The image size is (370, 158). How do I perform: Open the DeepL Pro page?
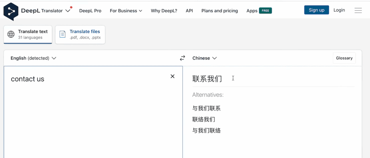coord(90,11)
